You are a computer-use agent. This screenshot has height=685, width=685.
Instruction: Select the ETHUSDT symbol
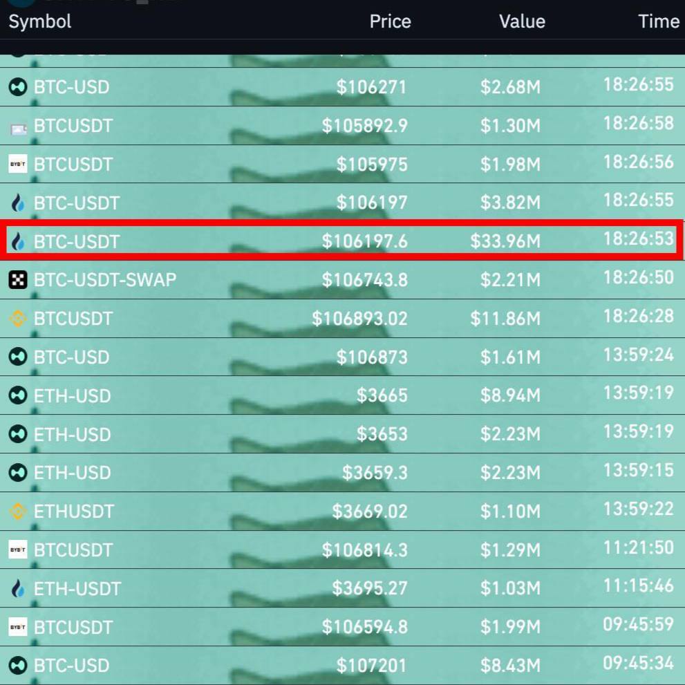click(x=74, y=511)
